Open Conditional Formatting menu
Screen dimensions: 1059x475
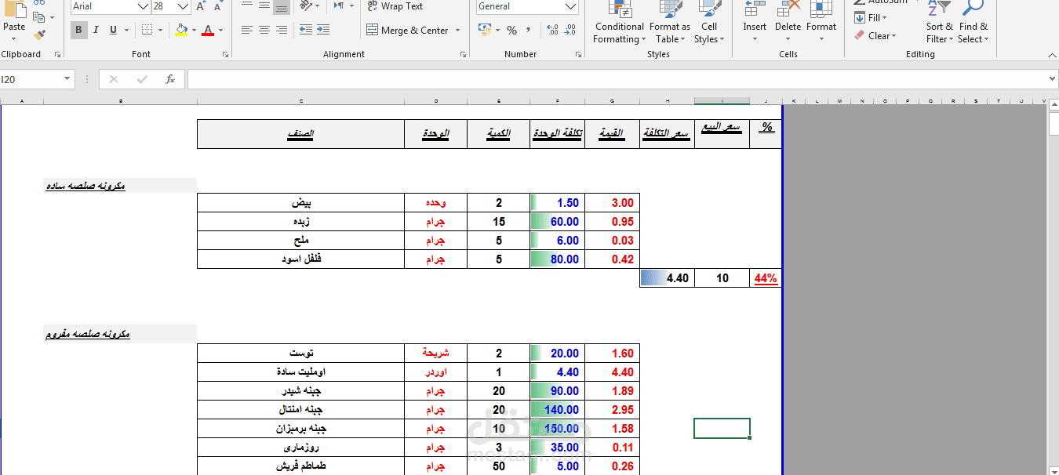click(620, 23)
